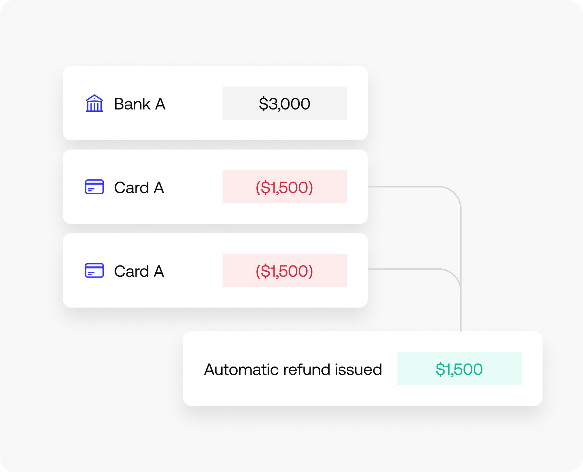Click the connector line leaving the upper Card A row
The image size is (583, 472).
[x=404, y=187]
